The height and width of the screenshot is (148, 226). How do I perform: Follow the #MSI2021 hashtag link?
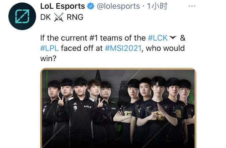123,48
